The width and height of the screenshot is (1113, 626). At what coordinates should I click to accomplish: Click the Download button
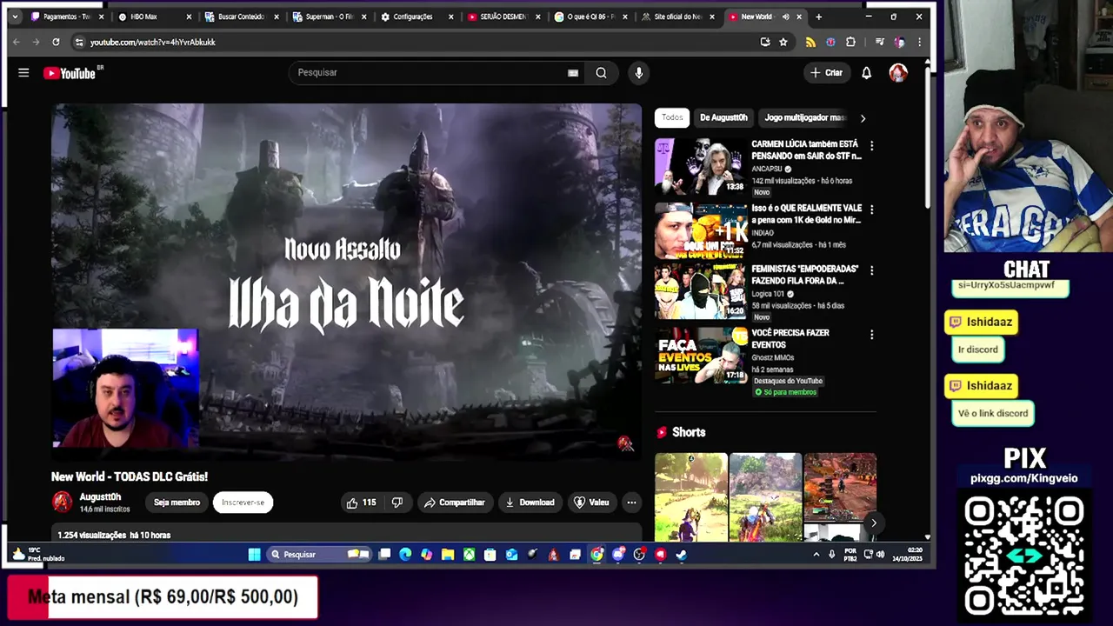click(x=529, y=503)
